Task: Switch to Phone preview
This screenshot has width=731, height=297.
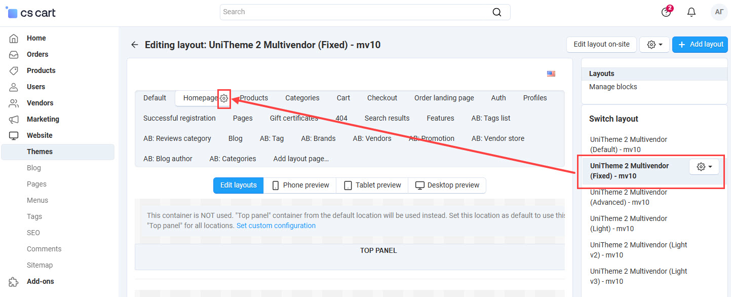Action: [x=300, y=185]
